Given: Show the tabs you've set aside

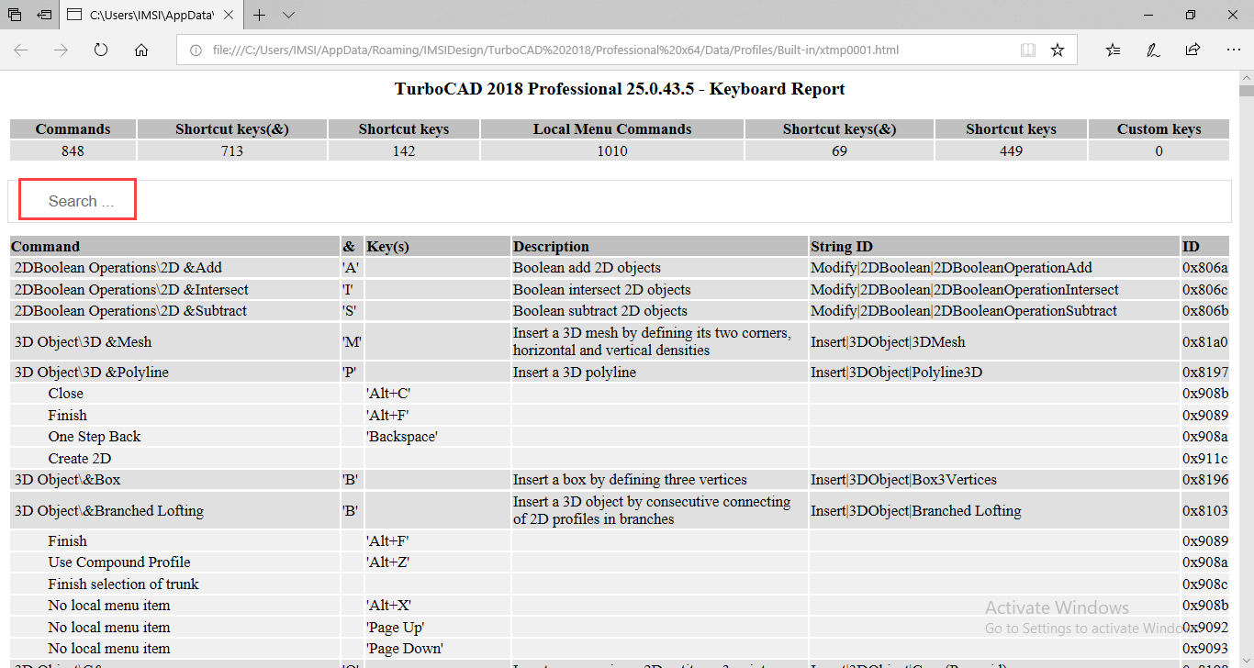Looking at the screenshot, I should pyautogui.click(x=15, y=15).
